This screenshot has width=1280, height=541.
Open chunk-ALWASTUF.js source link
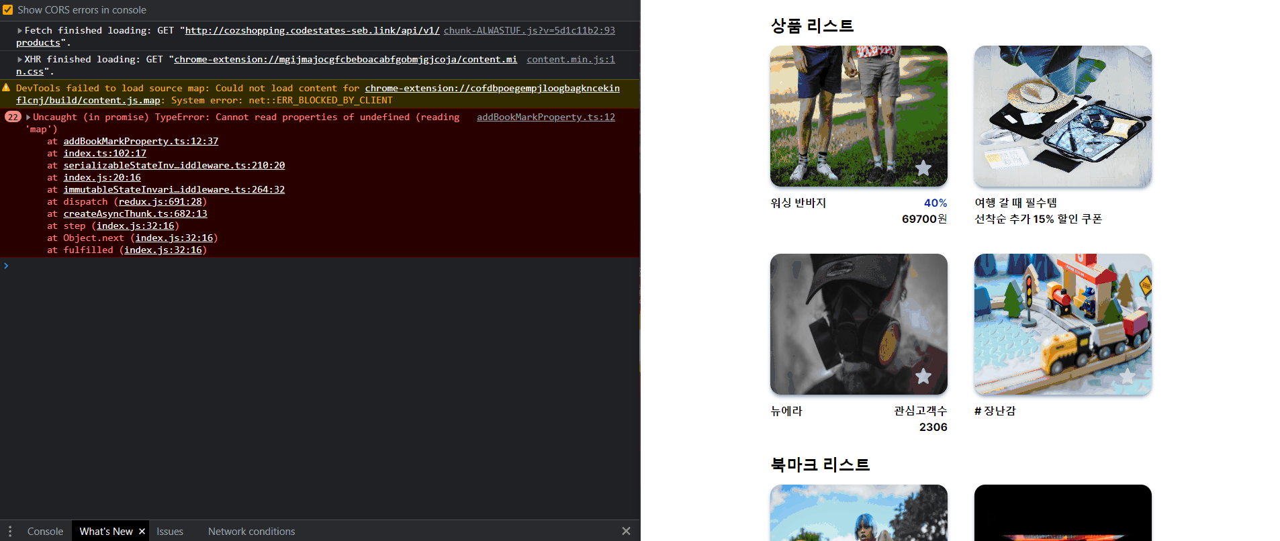click(x=529, y=31)
